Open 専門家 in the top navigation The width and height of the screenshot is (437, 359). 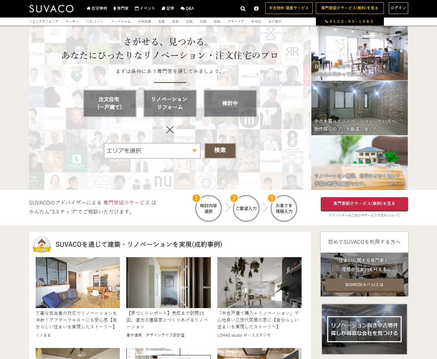pos(121,8)
